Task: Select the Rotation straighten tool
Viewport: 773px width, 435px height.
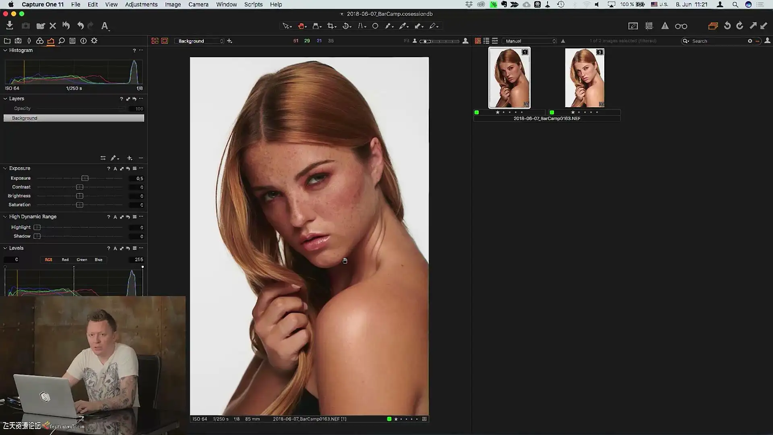Action: coord(346,26)
